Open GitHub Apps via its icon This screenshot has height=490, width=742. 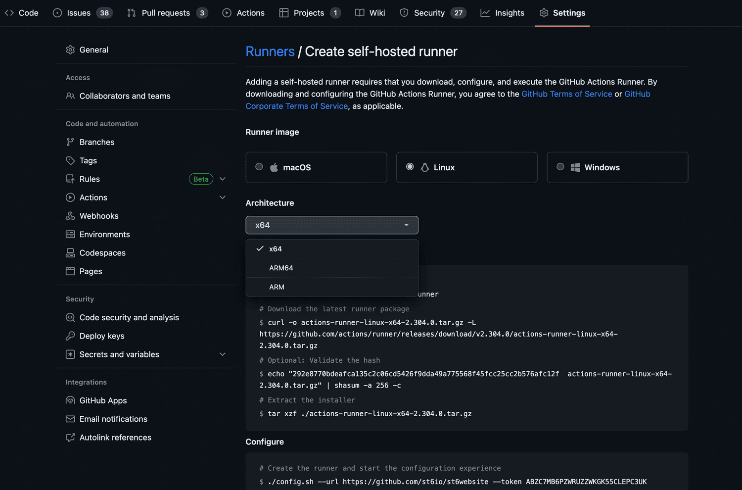pos(70,400)
